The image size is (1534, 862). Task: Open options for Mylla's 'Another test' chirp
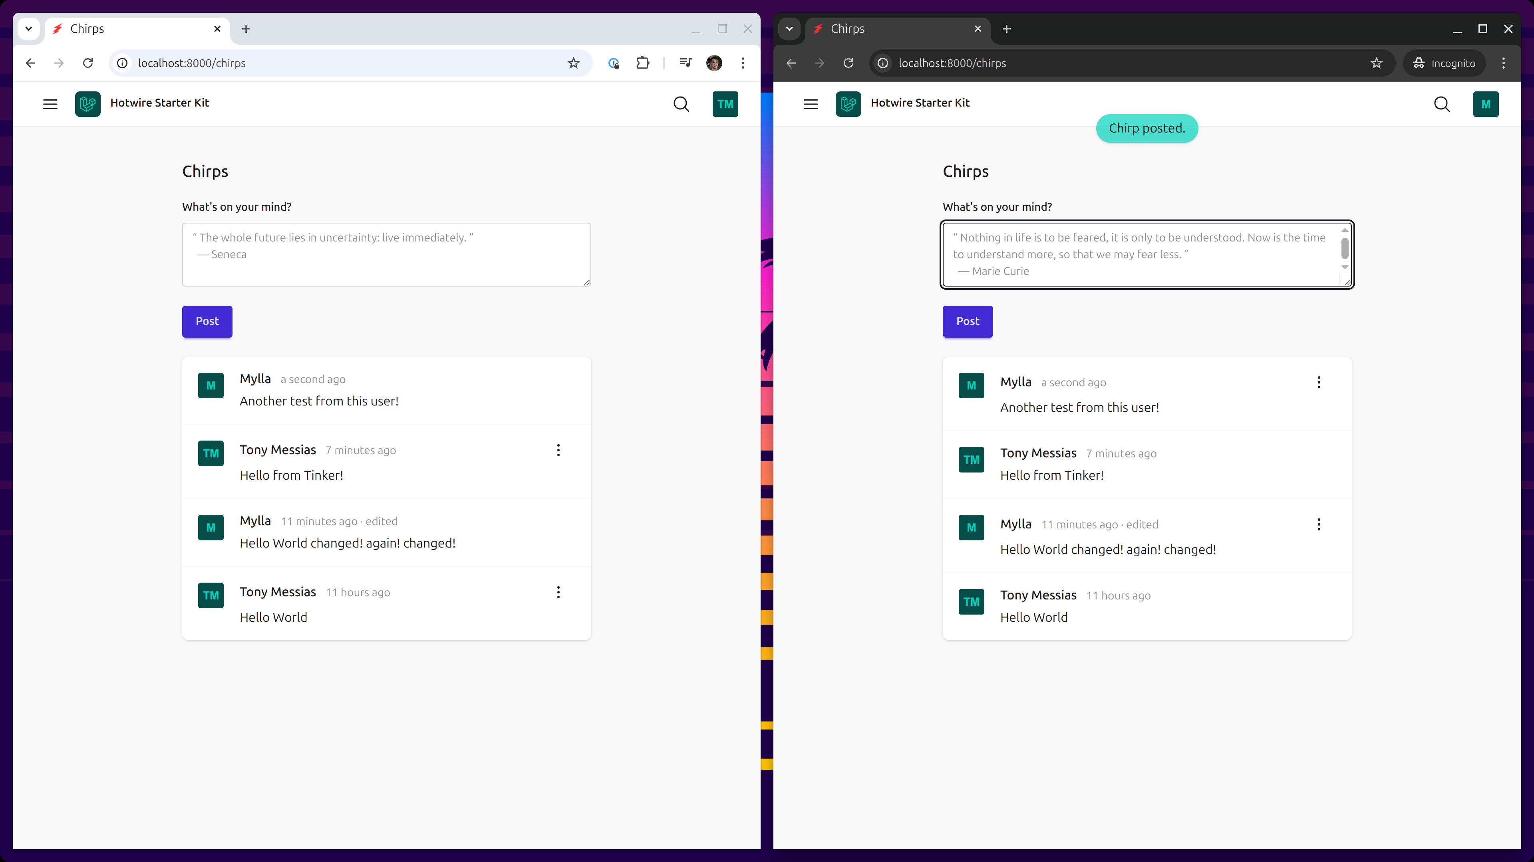[1318, 383]
